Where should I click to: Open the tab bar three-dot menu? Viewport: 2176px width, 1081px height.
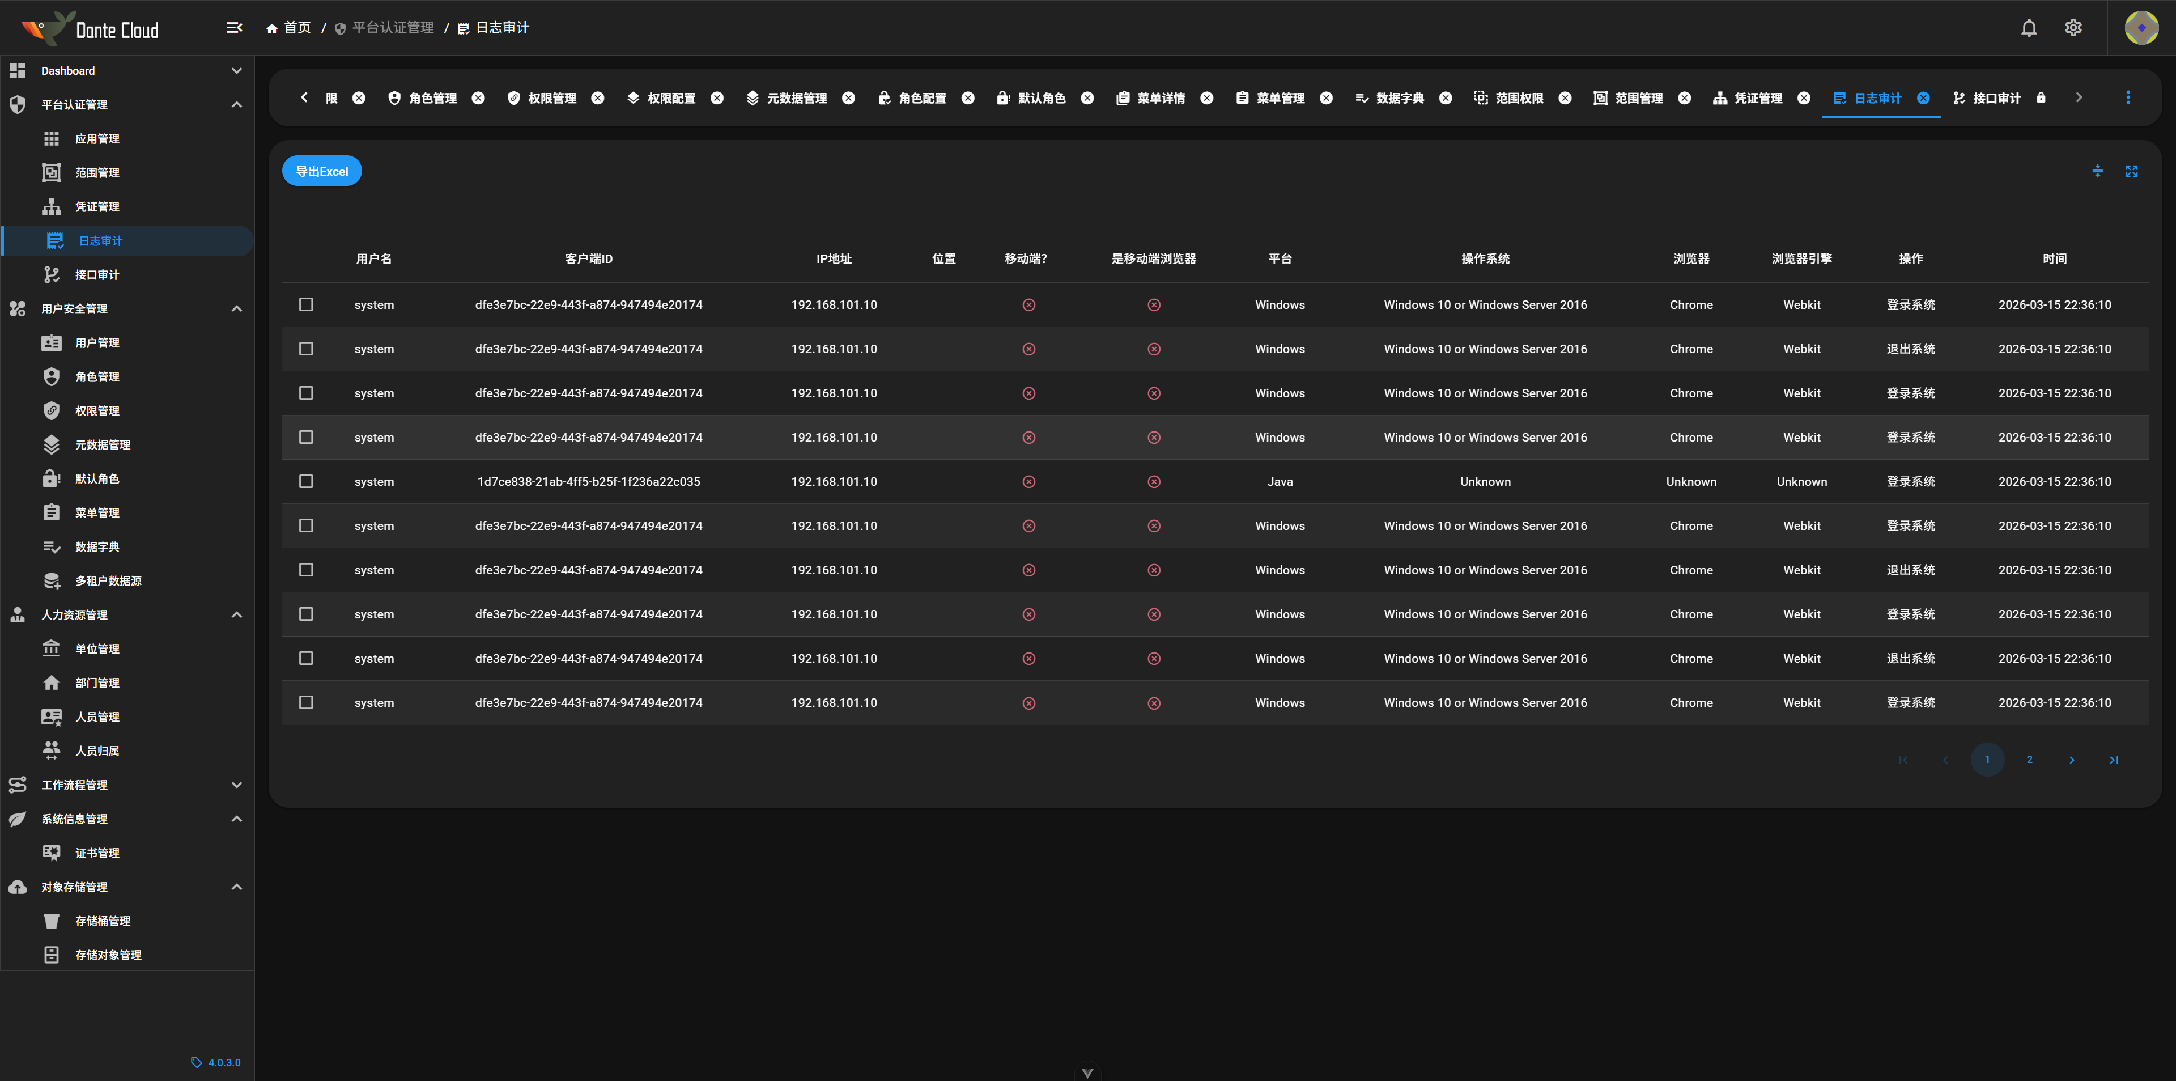pos(2128,98)
